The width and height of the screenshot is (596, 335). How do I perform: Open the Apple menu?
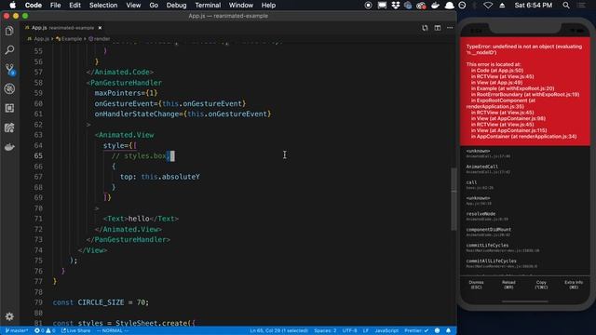(x=12, y=6)
